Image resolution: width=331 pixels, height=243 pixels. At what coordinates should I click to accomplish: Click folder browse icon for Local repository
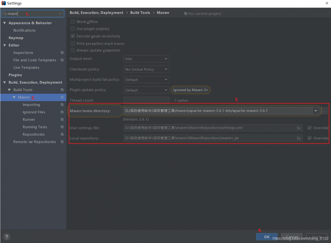tap(299, 138)
